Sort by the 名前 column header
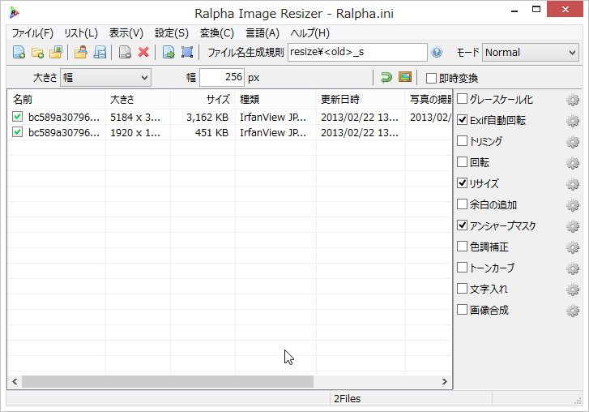This screenshot has width=589, height=412. click(x=57, y=99)
